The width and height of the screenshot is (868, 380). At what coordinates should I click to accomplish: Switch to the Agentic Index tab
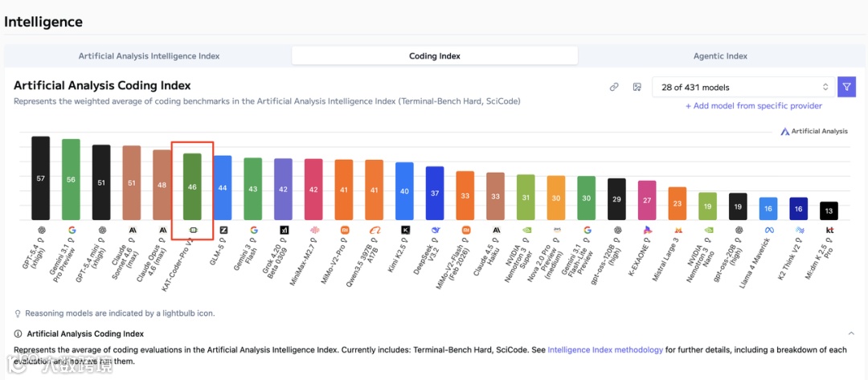click(720, 56)
